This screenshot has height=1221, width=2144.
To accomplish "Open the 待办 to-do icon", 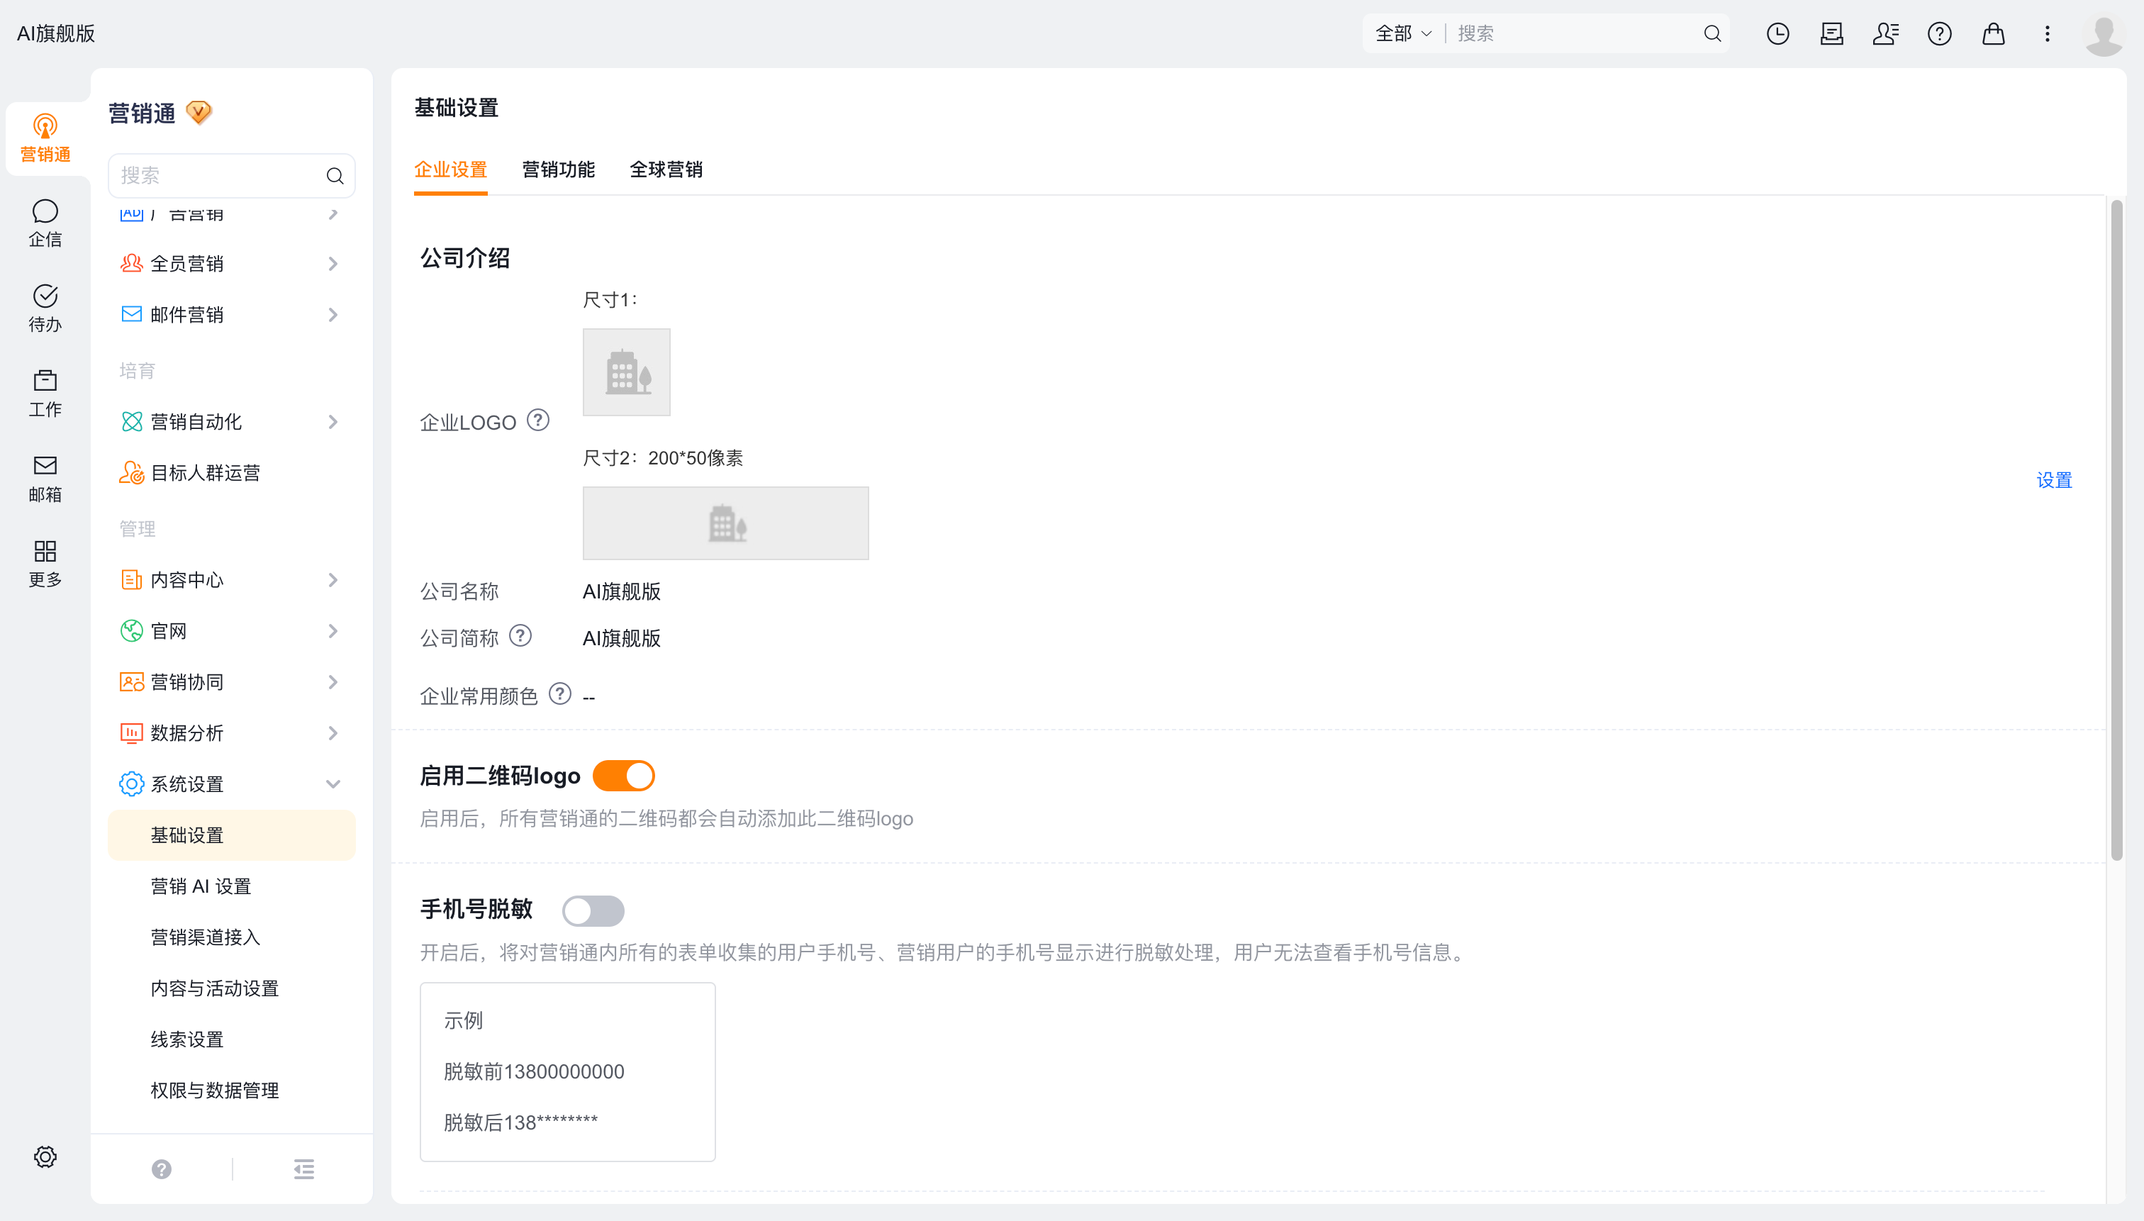I will click(45, 308).
